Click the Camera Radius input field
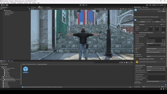This screenshot has width=167, height=94. tap(156, 80)
